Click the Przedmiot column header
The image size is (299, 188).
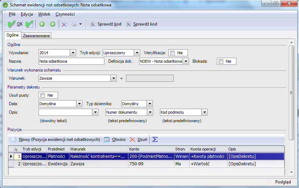point(58,149)
